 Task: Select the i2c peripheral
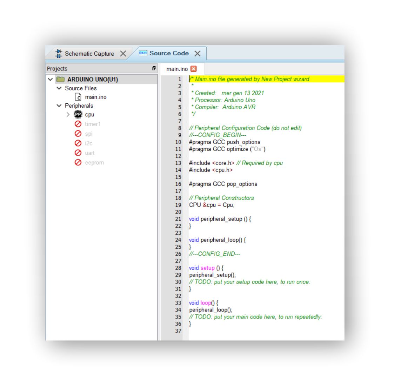point(89,143)
